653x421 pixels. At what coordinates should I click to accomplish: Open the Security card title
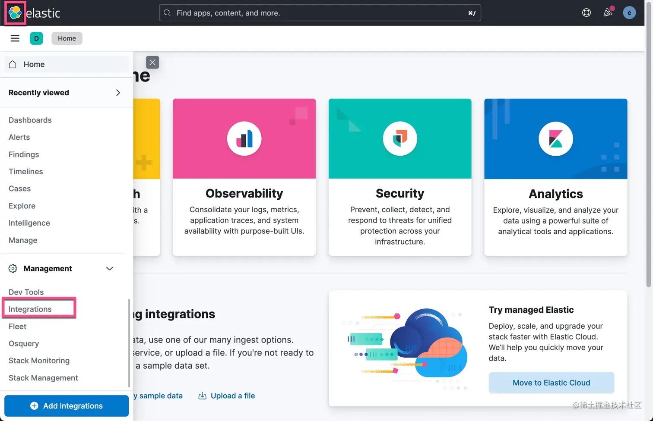click(400, 194)
